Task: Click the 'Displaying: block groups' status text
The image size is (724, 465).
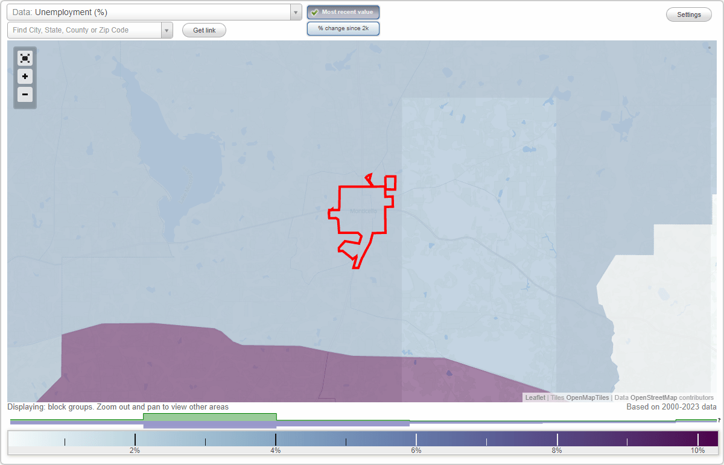Action: coord(118,407)
